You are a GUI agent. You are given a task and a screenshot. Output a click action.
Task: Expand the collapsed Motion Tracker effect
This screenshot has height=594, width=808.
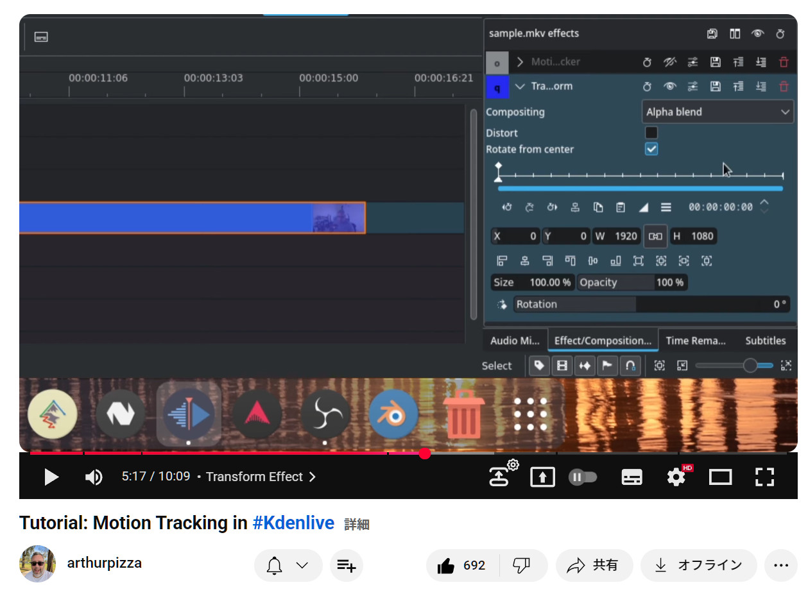point(520,62)
